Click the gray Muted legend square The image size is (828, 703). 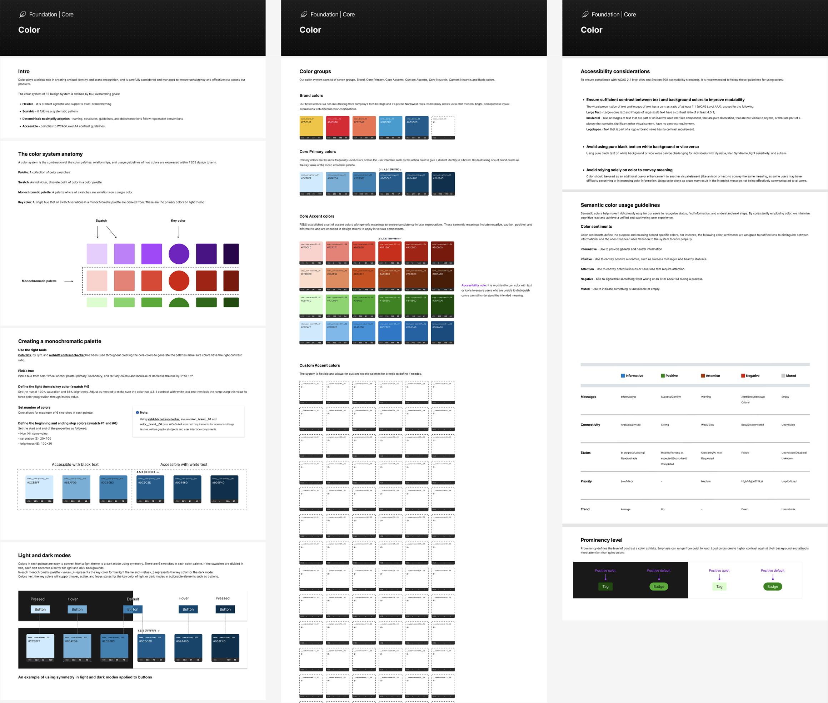coord(783,376)
